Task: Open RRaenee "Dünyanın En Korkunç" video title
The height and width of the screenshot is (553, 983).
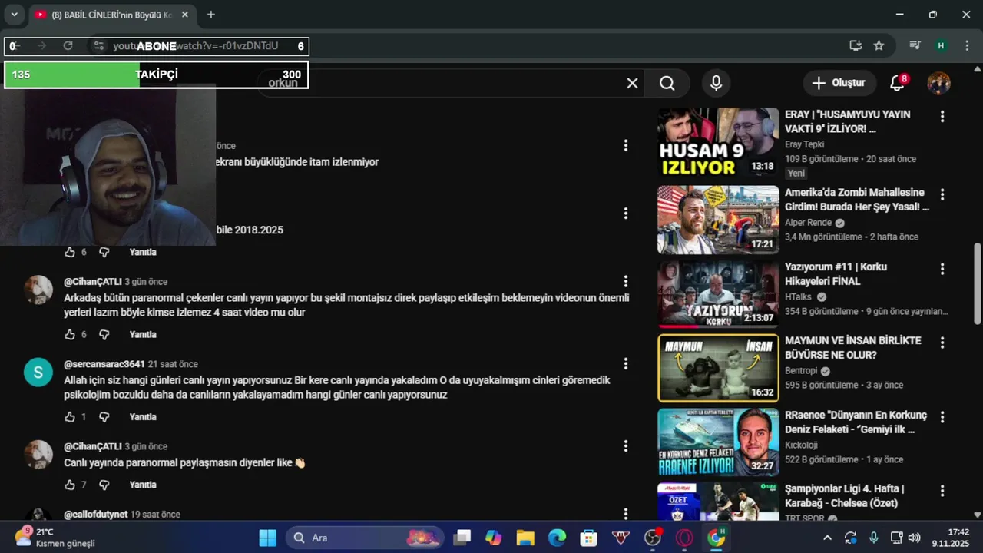Action: point(856,422)
